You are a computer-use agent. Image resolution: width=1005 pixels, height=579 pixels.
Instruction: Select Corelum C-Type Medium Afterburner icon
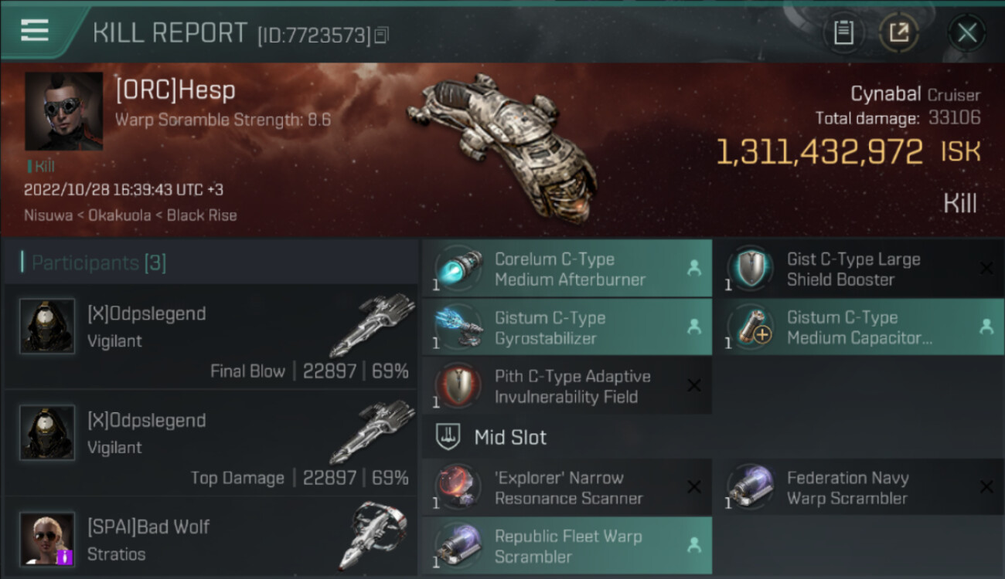[x=458, y=269]
